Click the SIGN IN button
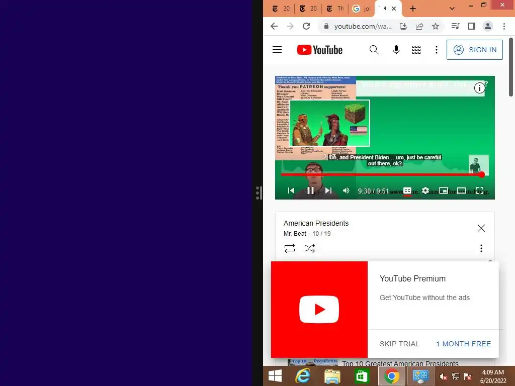This screenshot has width=515, height=386. point(474,50)
